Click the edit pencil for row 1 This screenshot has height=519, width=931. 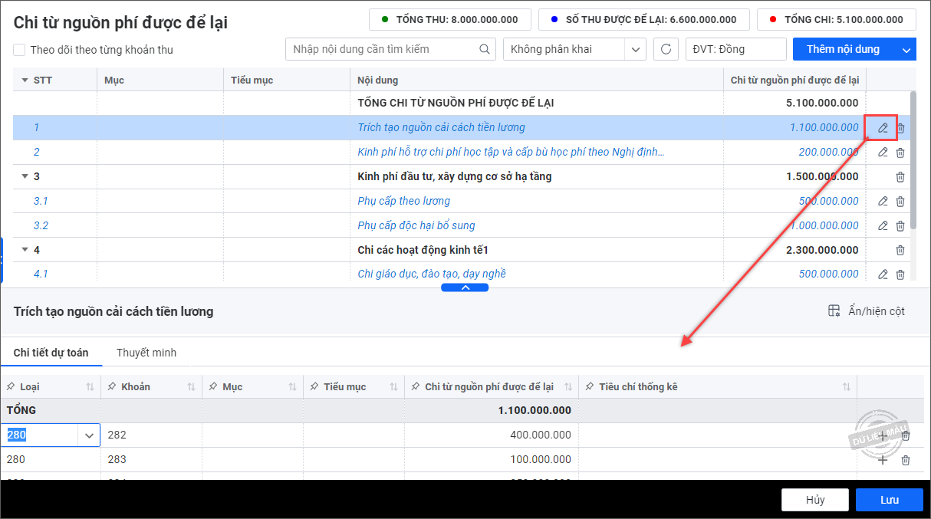[882, 128]
